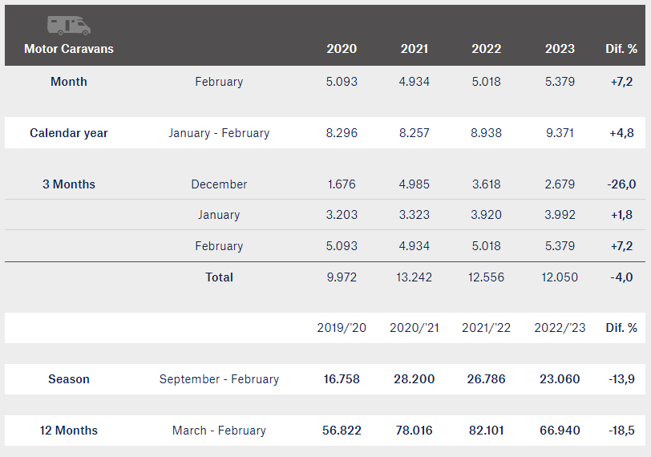Image resolution: width=651 pixels, height=457 pixels.
Task: Click the September - February period cell
Action: [219, 379]
